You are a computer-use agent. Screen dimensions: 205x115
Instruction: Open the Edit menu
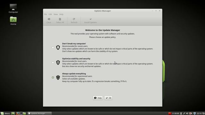click(50, 14)
